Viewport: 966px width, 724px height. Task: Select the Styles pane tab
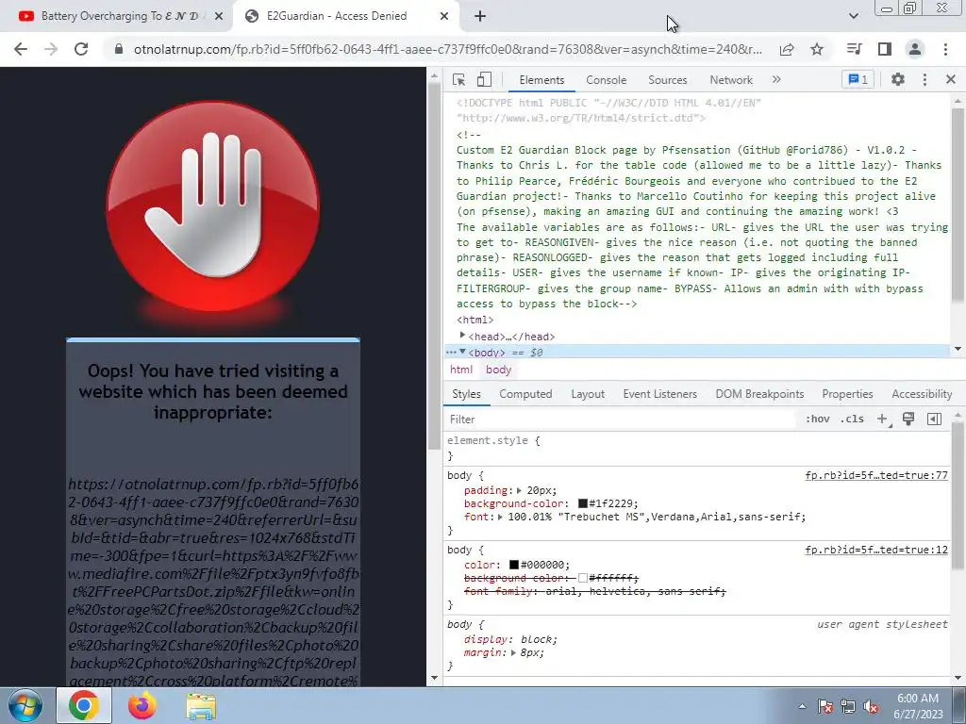(466, 394)
